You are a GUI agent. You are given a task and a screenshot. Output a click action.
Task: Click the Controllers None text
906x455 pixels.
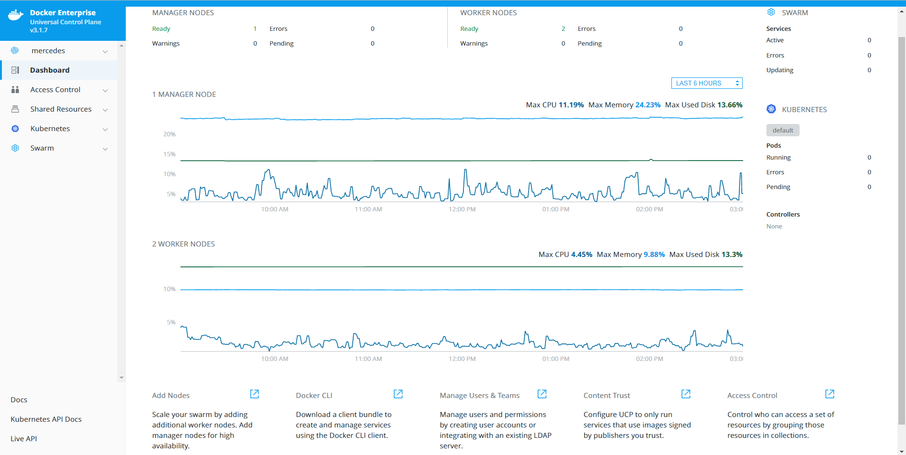click(774, 227)
